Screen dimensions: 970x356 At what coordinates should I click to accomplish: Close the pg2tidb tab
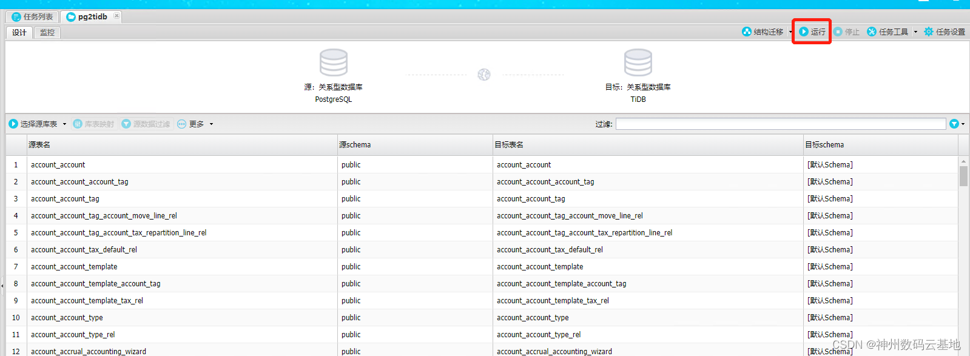[x=116, y=16]
